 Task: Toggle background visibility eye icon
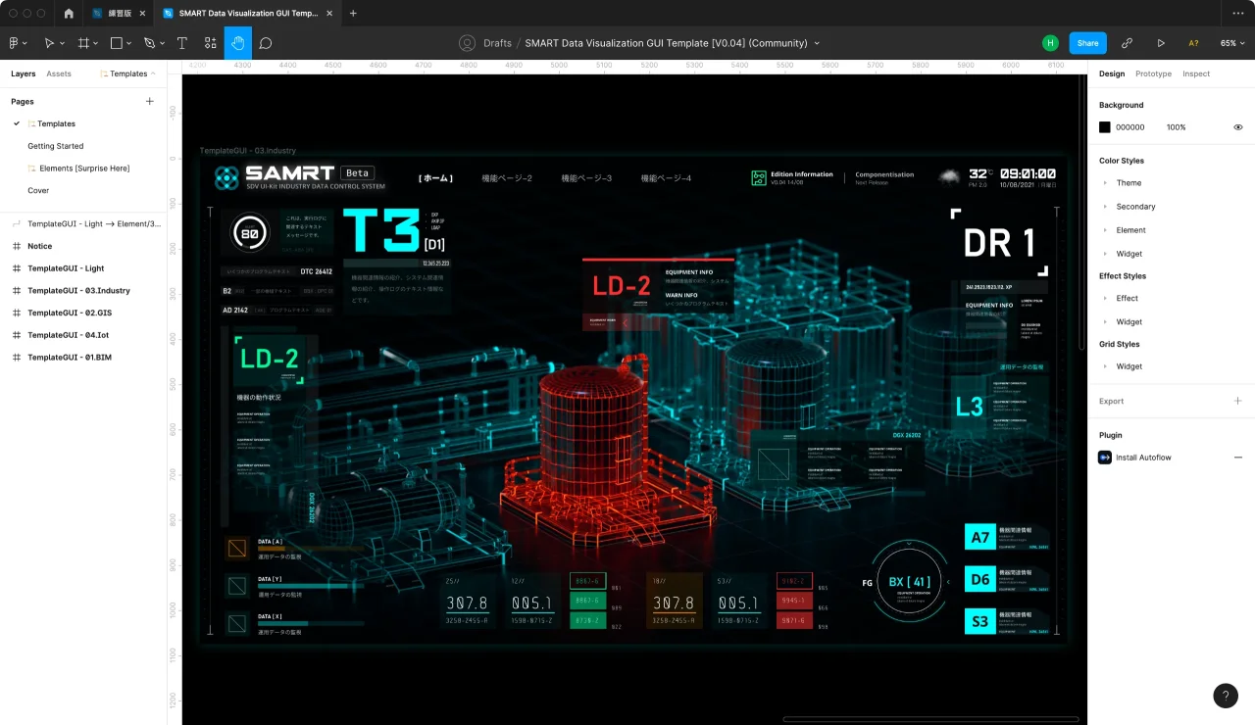point(1237,127)
